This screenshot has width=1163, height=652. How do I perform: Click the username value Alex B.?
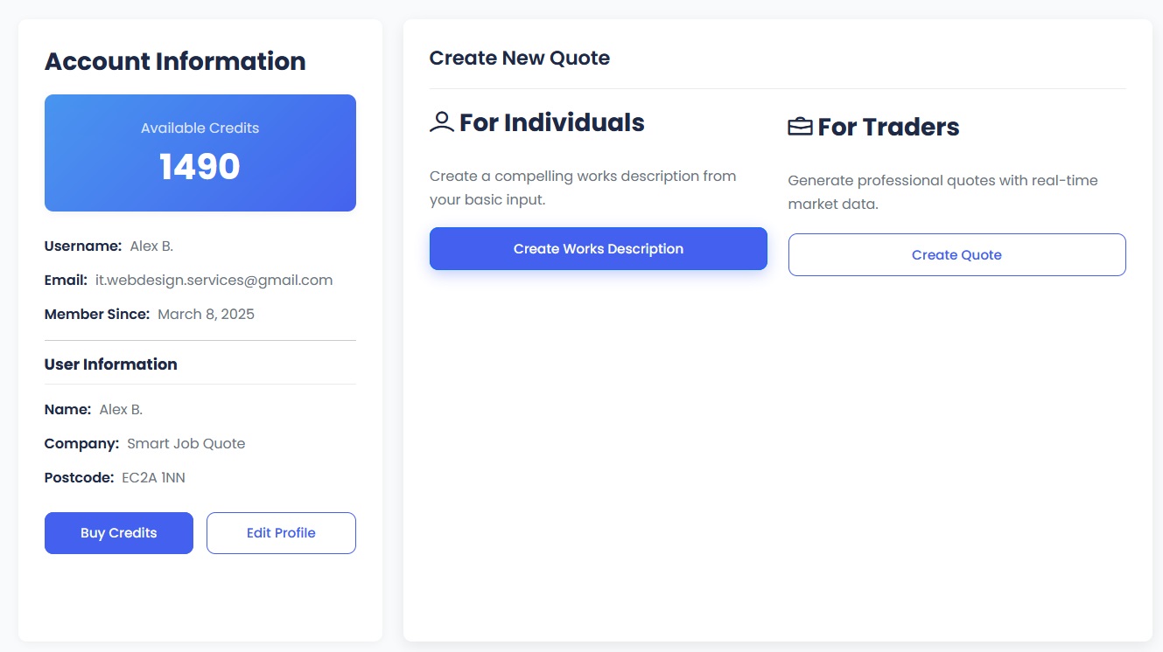click(x=152, y=246)
